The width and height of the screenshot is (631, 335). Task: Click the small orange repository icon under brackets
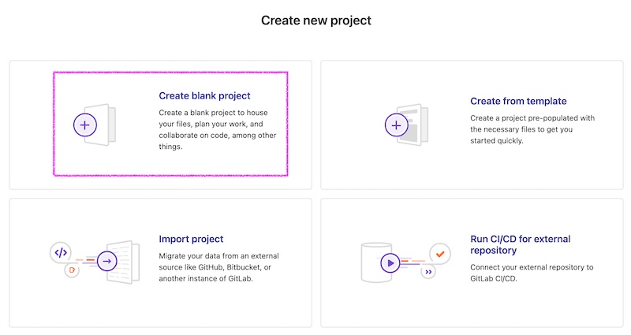72,270
